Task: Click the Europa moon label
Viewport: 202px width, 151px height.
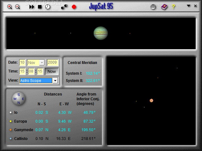Action: (x=21, y=121)
